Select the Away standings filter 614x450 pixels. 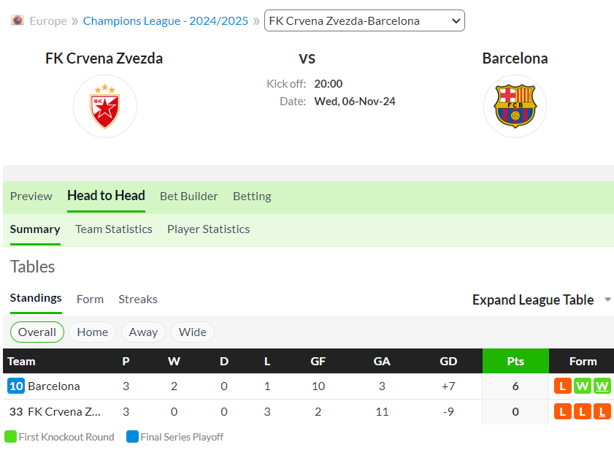143,332
